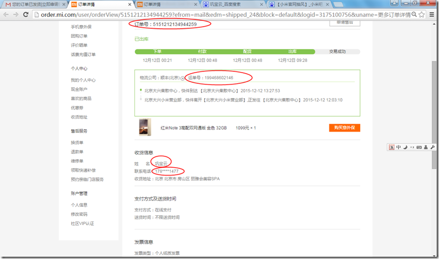Click the 下单 step in progress bar

coord(157,52)
